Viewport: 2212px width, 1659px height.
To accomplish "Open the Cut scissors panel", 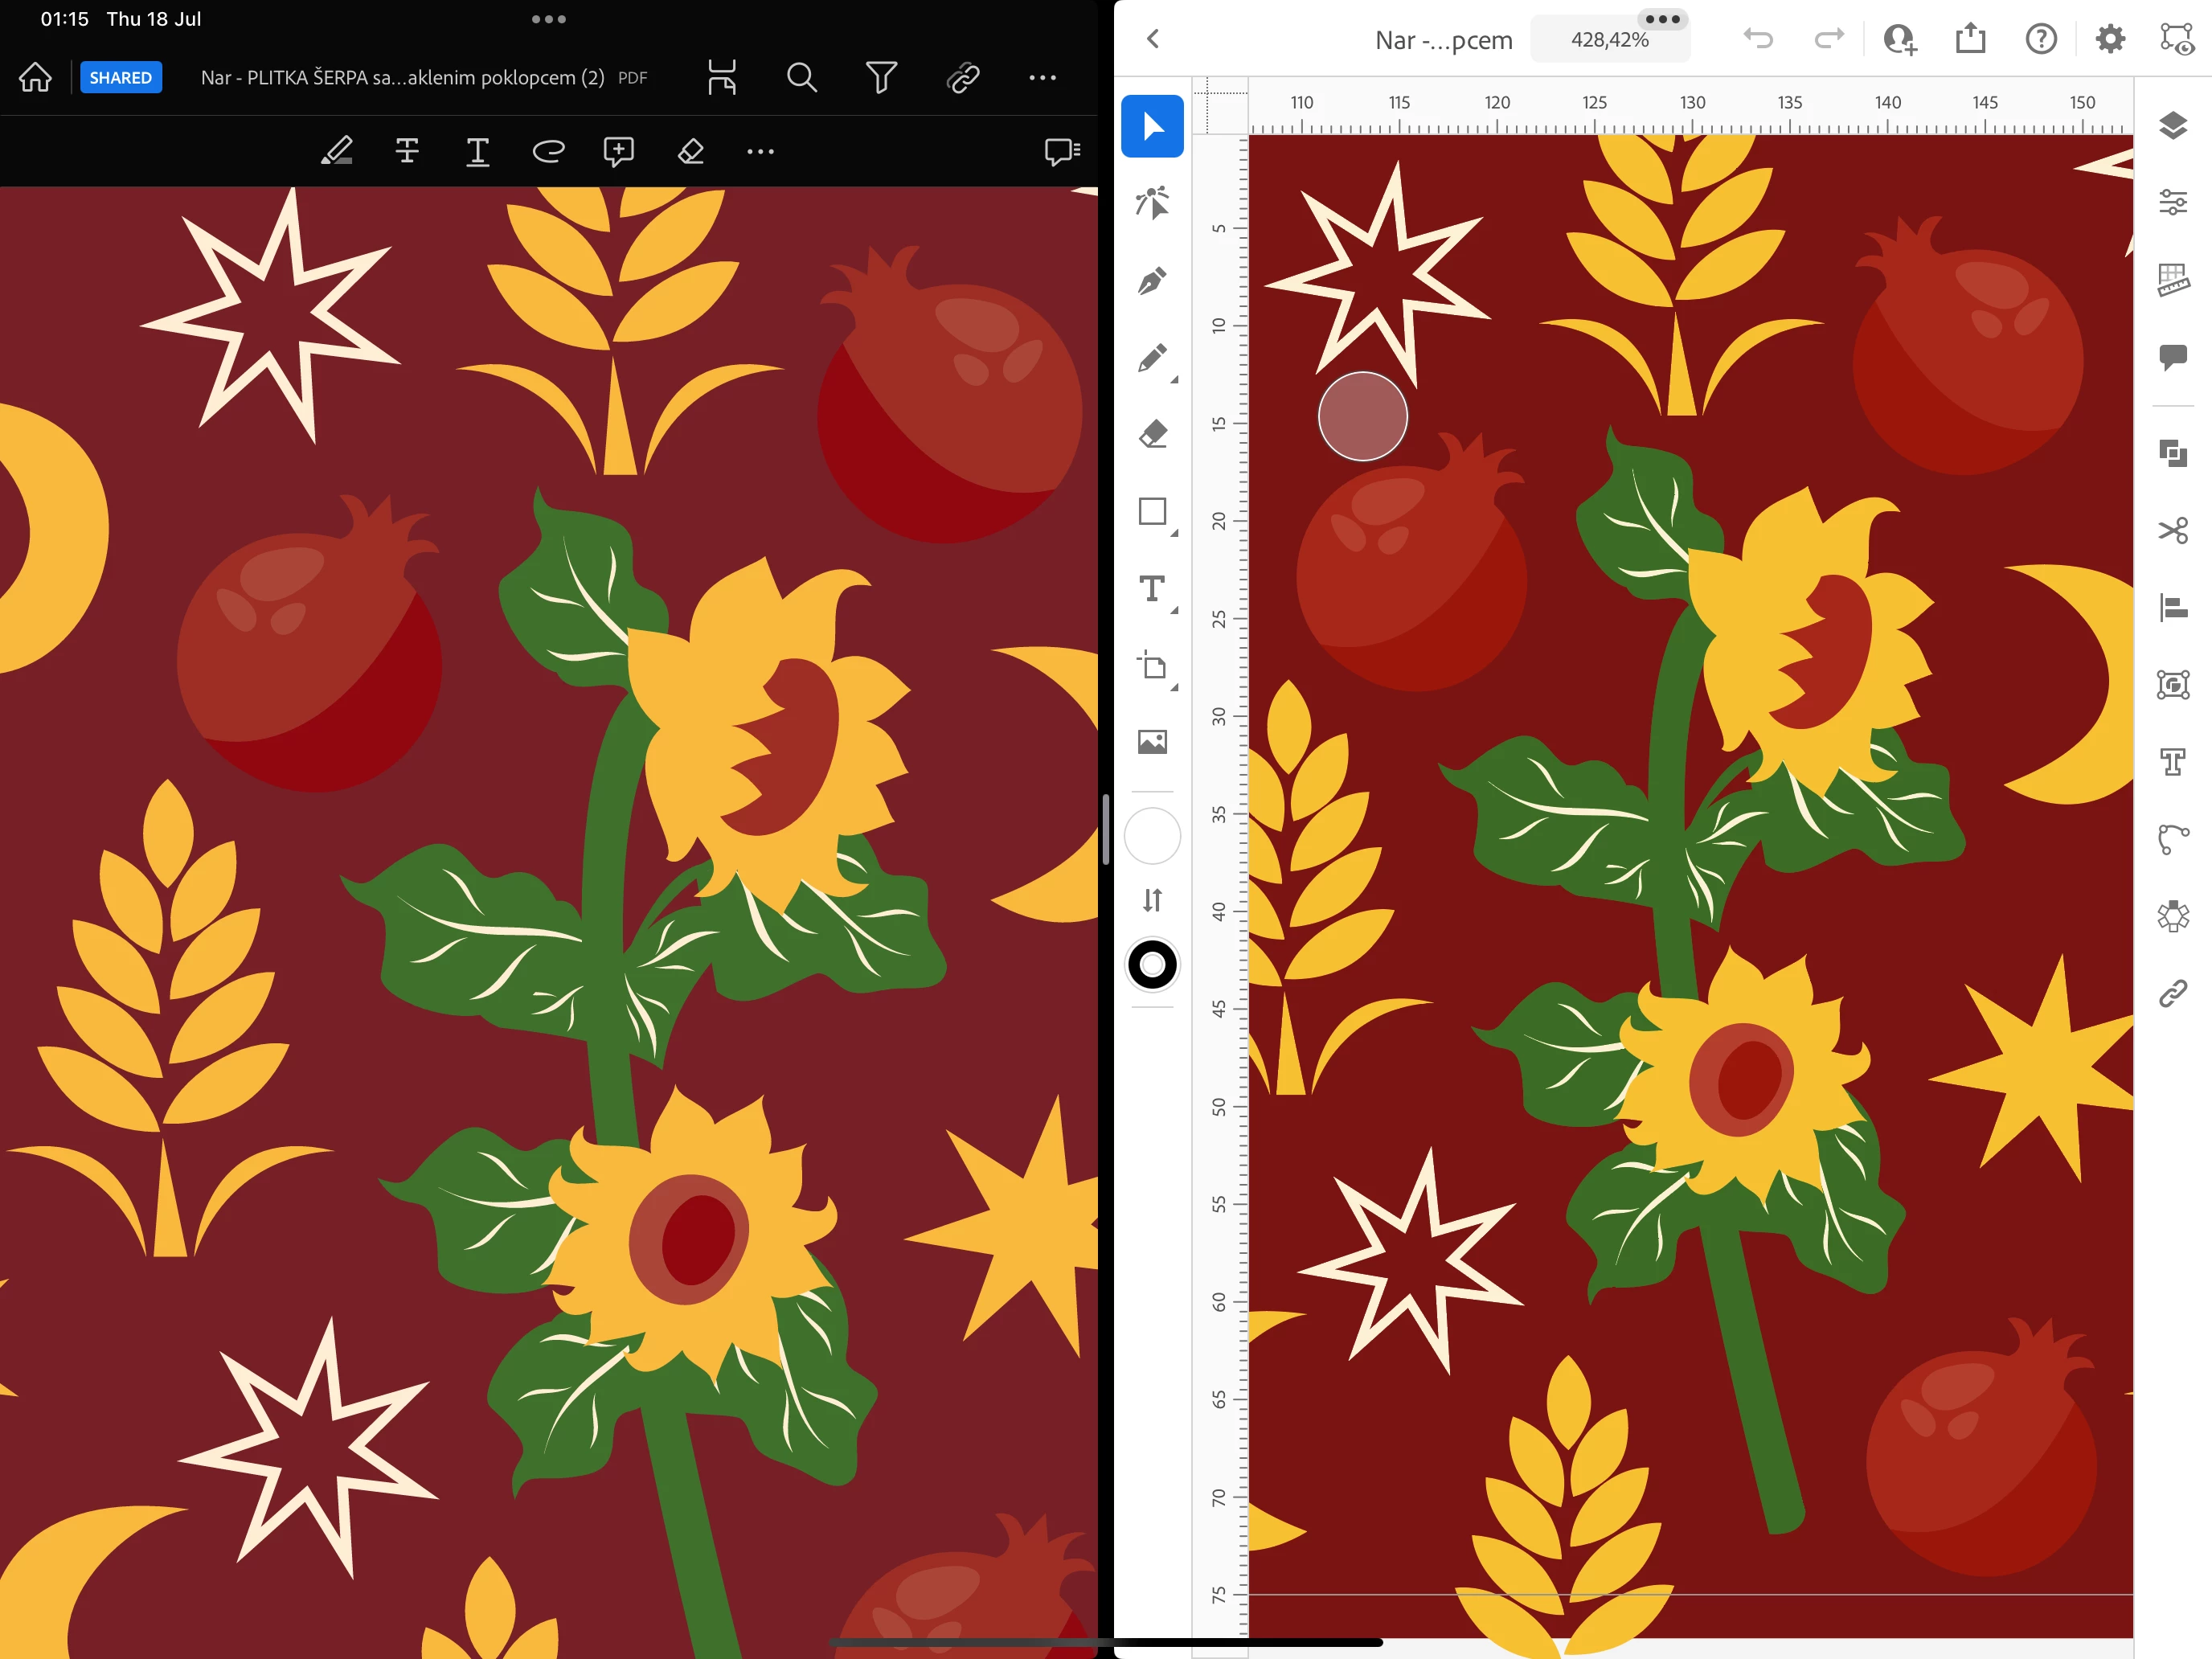I will point(2172,530).
